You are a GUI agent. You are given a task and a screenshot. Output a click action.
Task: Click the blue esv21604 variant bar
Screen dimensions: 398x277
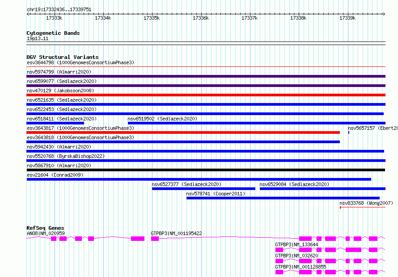pos(199,179)
